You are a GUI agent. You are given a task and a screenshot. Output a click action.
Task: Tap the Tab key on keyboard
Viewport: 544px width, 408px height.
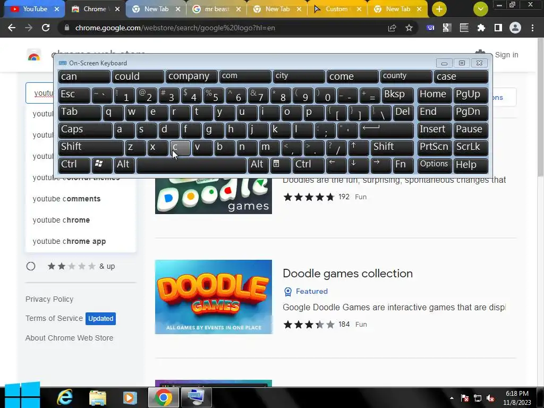tap(80, 113)
